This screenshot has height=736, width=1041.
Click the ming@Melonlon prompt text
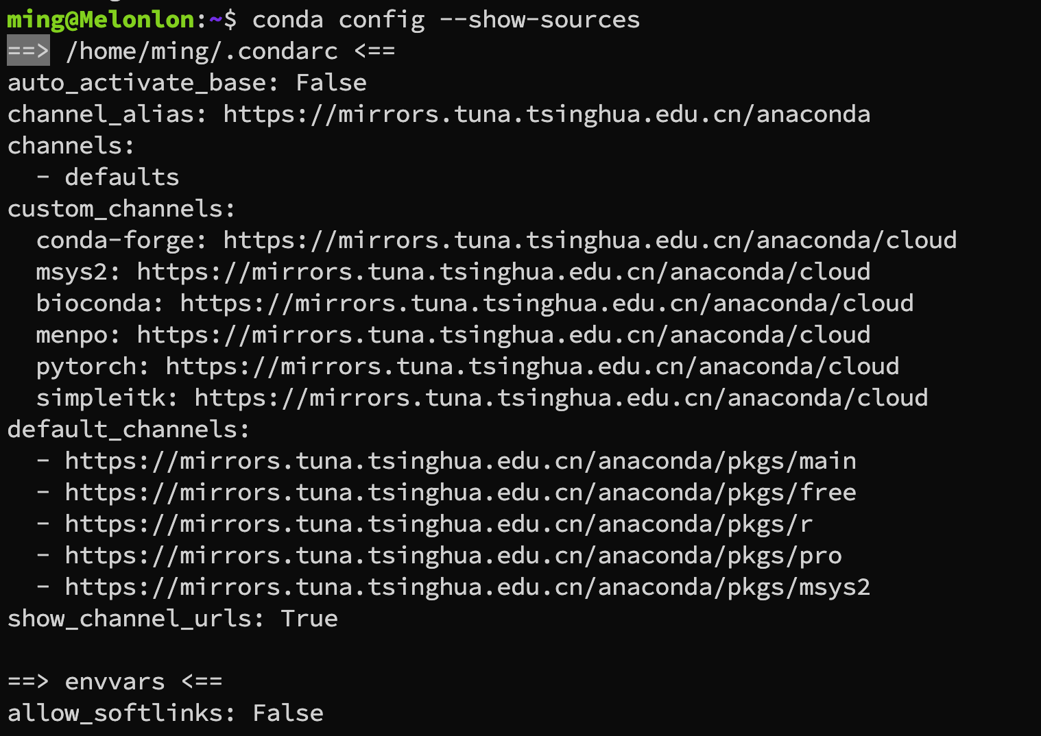pos(101,19)
